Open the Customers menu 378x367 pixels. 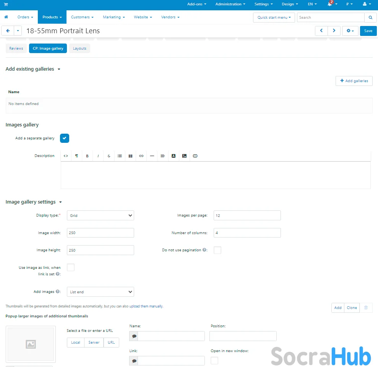click(x=82, y=17)
